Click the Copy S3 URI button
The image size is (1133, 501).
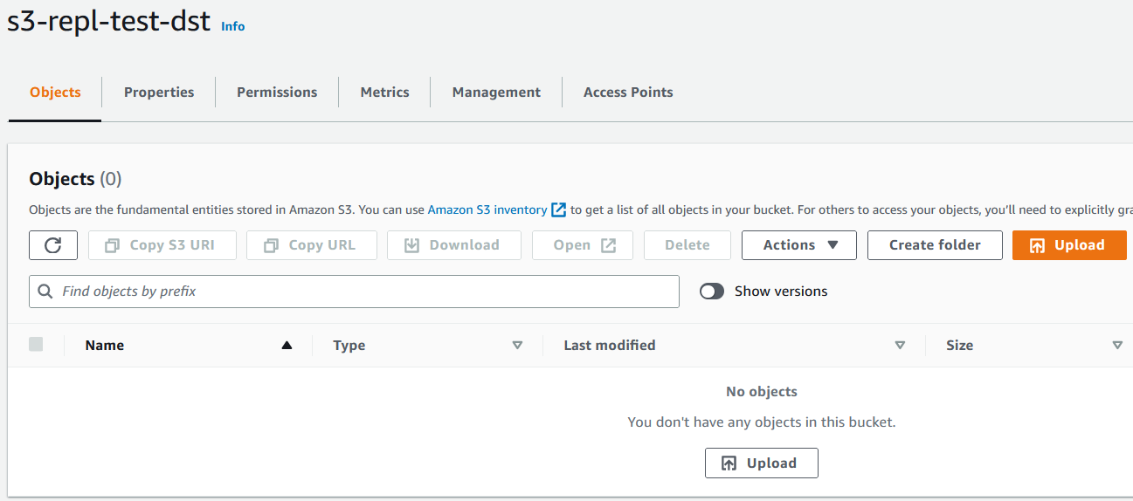pyautogui.click(x=162, y=245)
